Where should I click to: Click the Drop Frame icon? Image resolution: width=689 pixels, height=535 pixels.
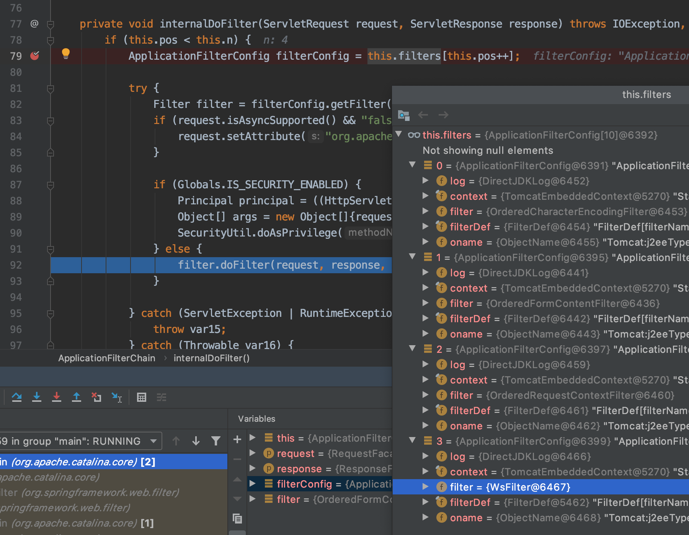click(x=96, y=397)
